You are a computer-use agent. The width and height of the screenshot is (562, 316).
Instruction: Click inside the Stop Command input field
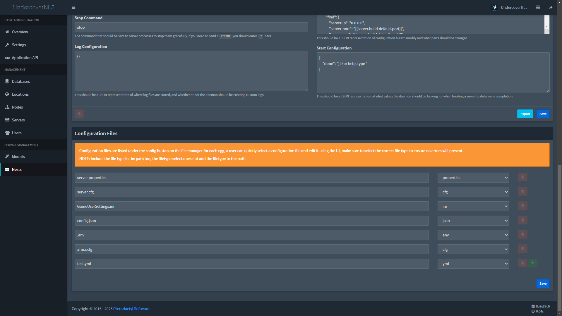pyautogui.click(x=191, y=27)
